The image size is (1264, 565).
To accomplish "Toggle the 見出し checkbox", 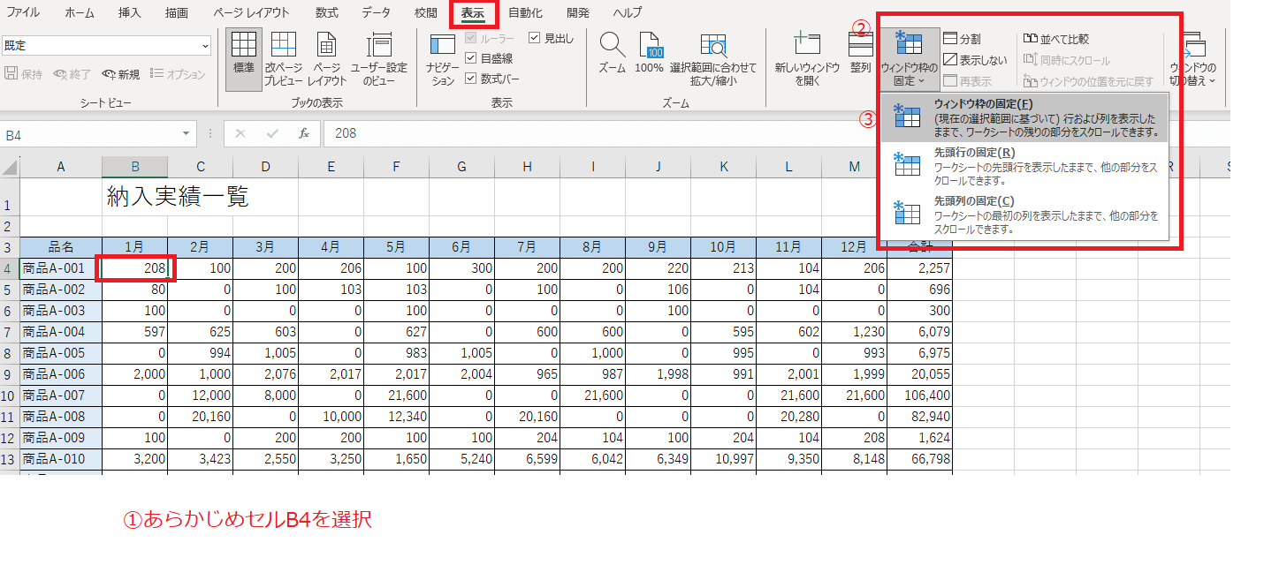I will tap(535, 36).
